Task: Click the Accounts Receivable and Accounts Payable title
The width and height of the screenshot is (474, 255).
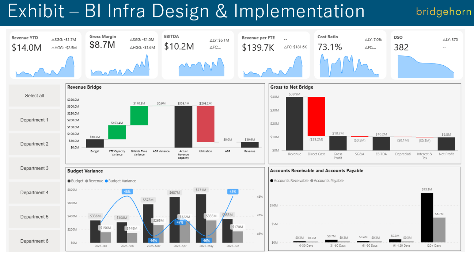Action: coord(316,170)
